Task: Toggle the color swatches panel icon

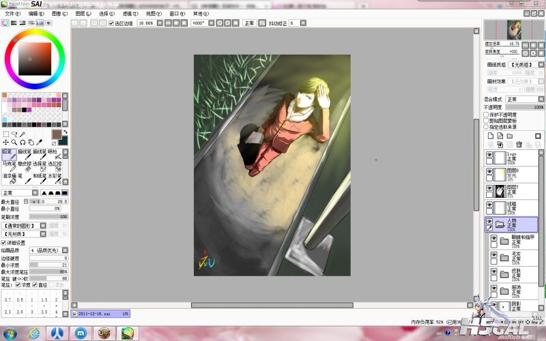Action: (x=40, y=23)
